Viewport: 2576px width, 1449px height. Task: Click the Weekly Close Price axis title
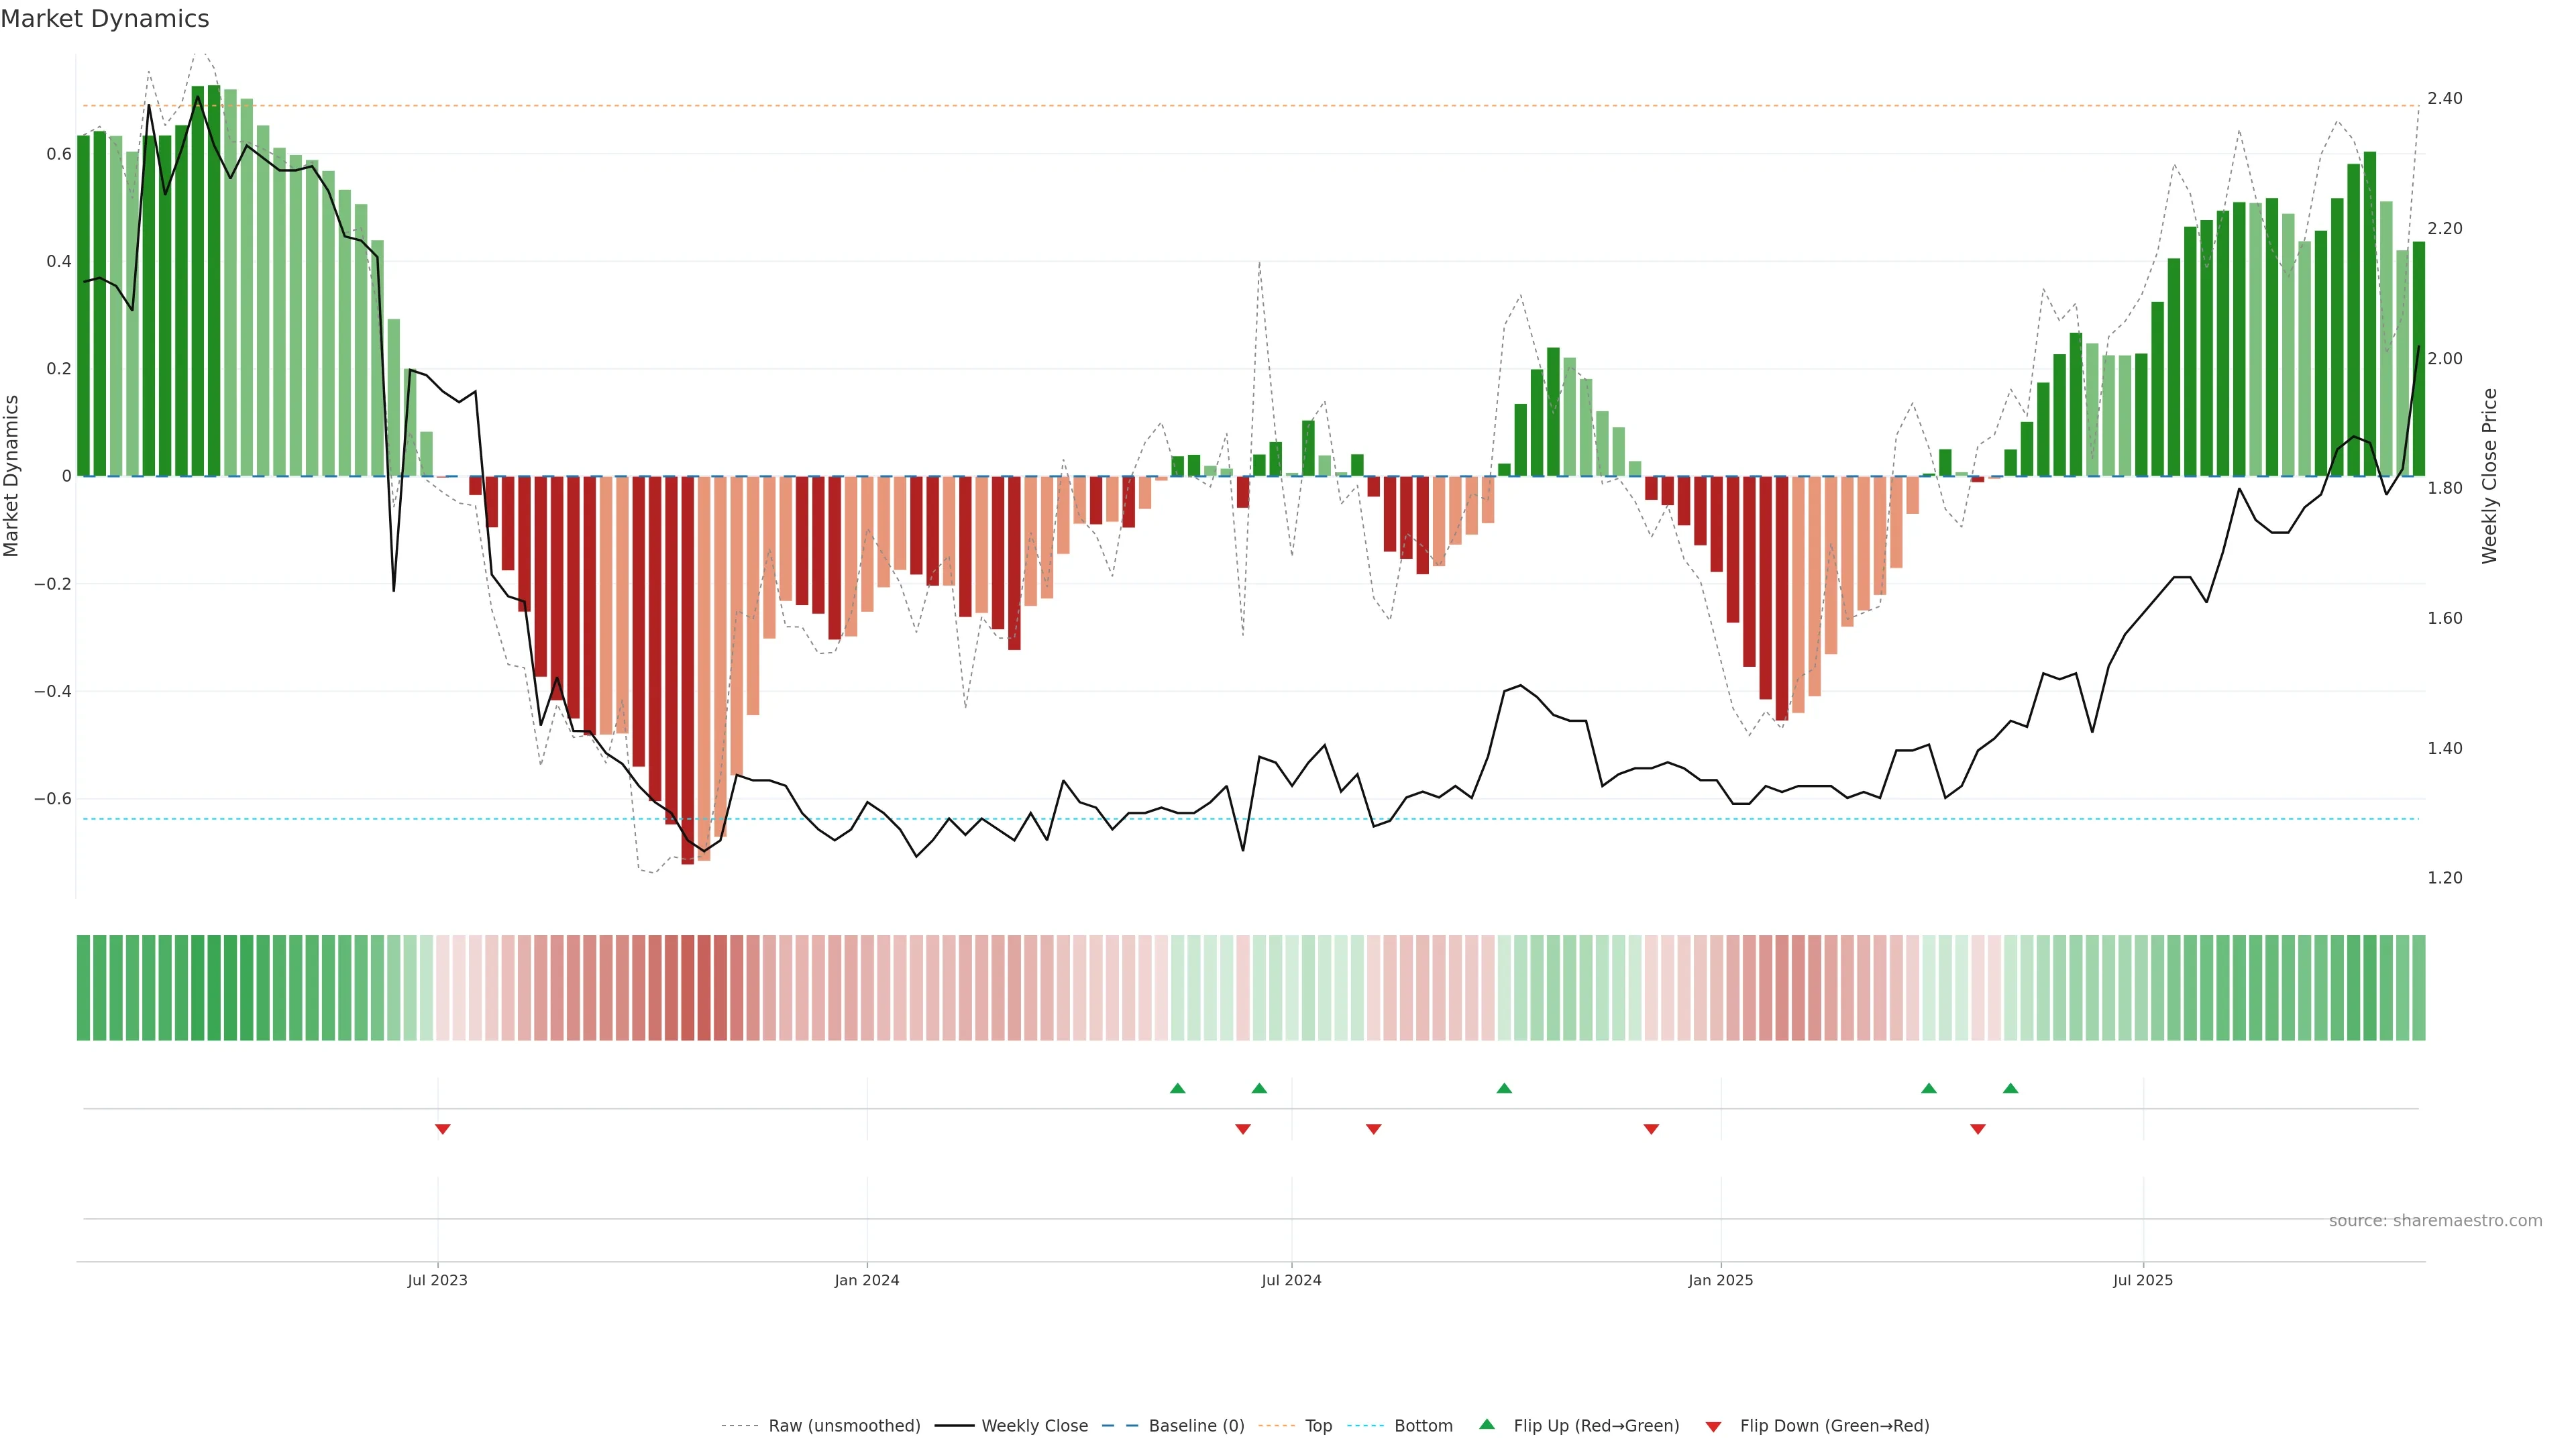(x=2489, y=476)
